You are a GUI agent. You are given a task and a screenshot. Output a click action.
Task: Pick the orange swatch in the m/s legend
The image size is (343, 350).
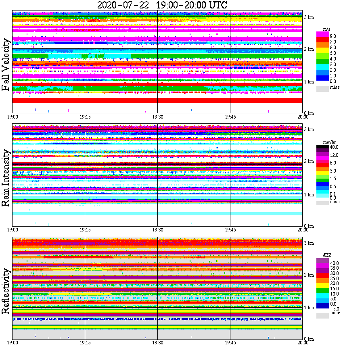(x=322, y=45)
